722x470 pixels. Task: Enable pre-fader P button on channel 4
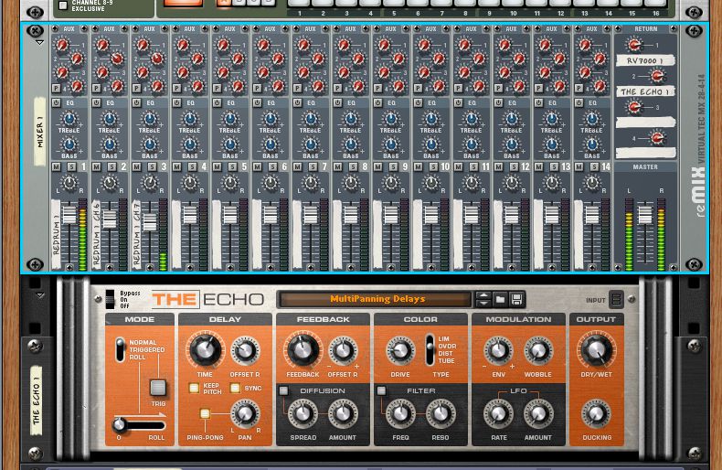(176, 88)
